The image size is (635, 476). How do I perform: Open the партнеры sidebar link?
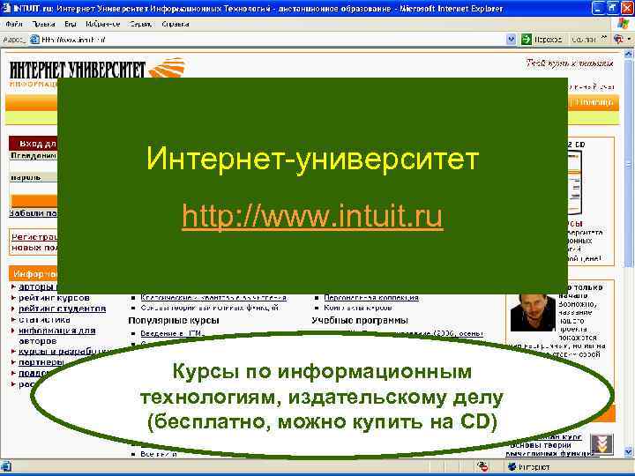41,362
